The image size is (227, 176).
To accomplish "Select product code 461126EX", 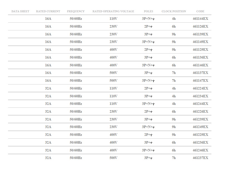I will coord(200,26).
